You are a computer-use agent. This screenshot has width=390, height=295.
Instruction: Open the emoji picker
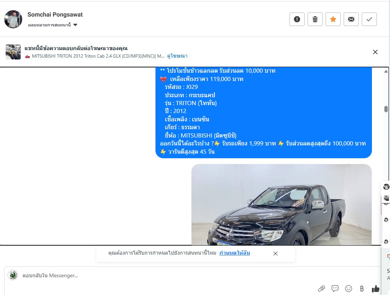[349, 289]
